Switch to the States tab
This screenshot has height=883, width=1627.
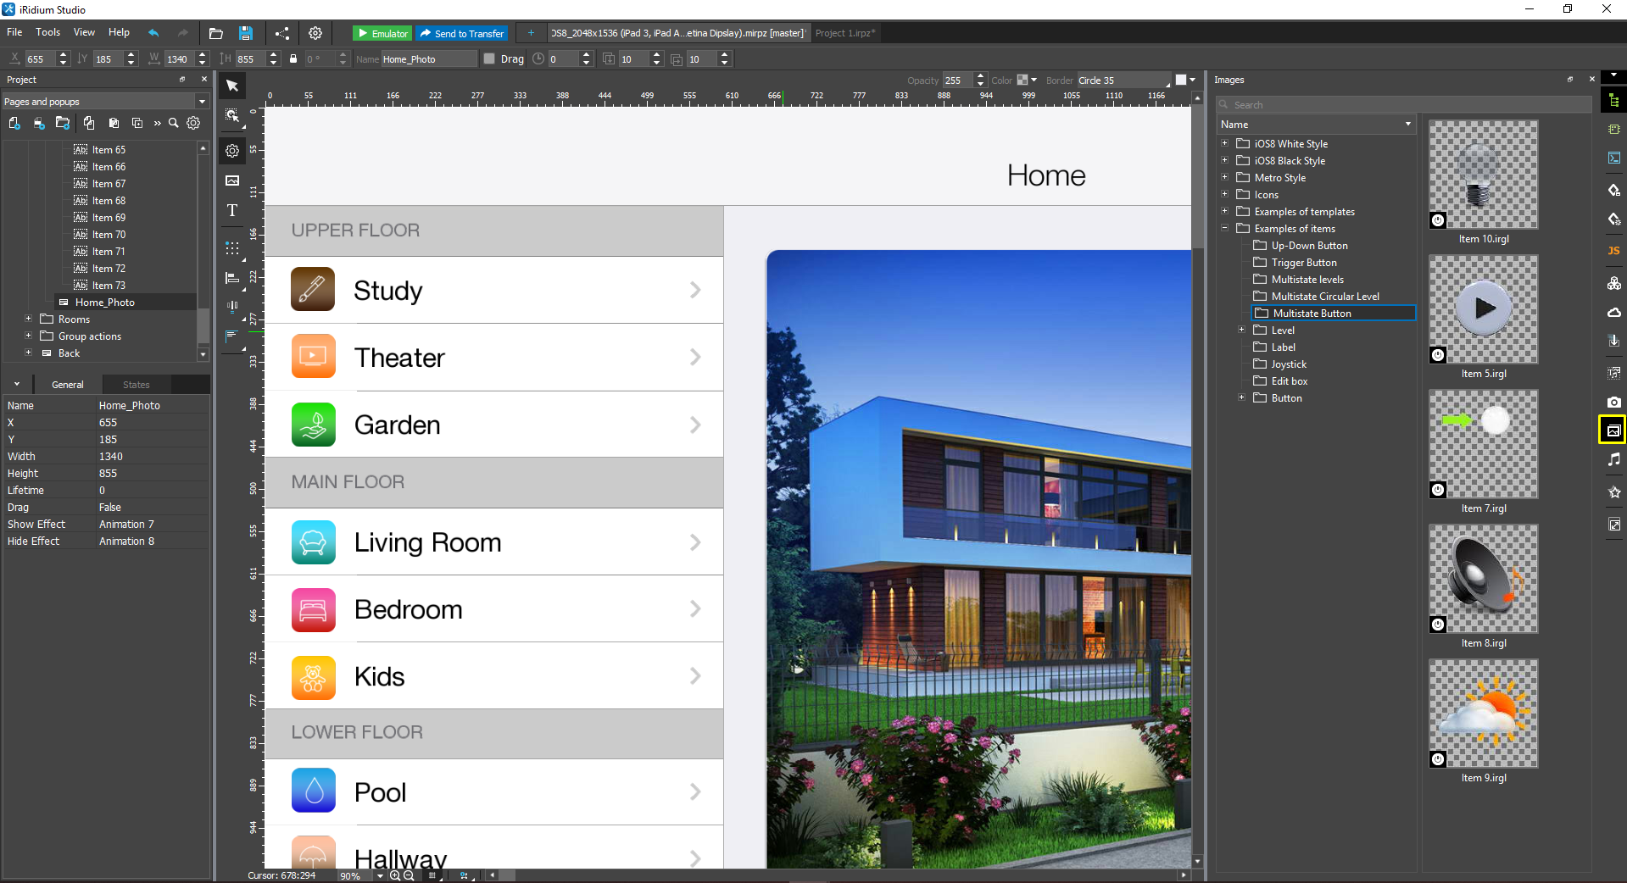click(x=135, y=384)
